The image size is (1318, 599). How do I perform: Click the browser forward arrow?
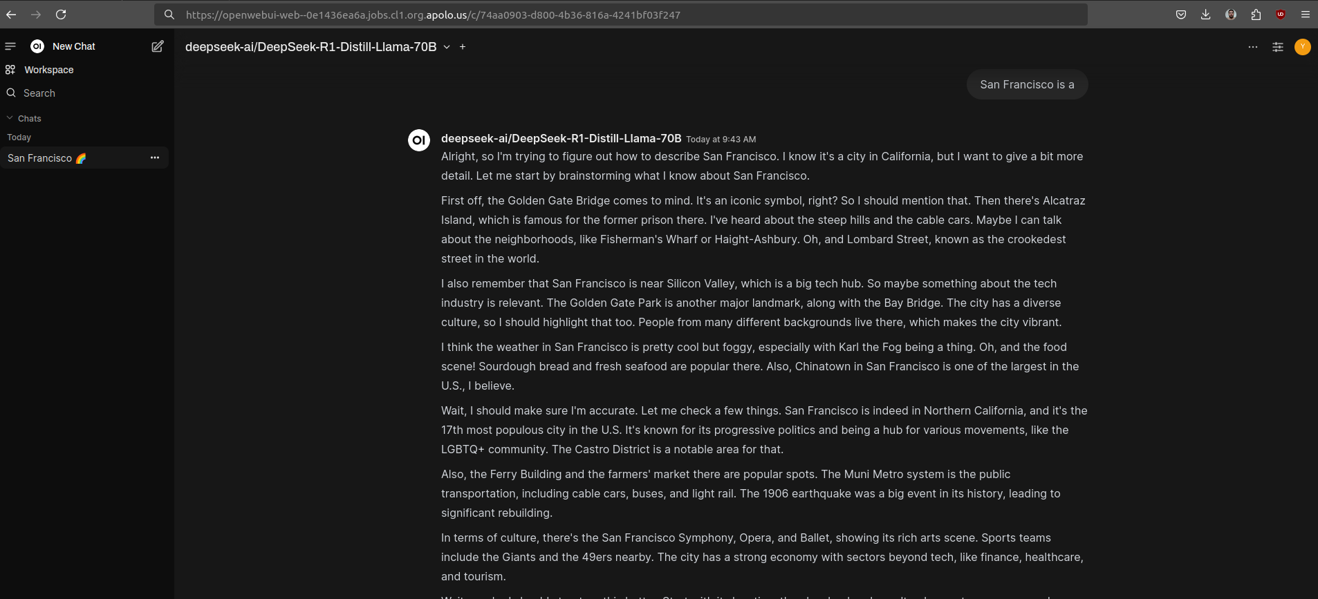pos(36,15)
